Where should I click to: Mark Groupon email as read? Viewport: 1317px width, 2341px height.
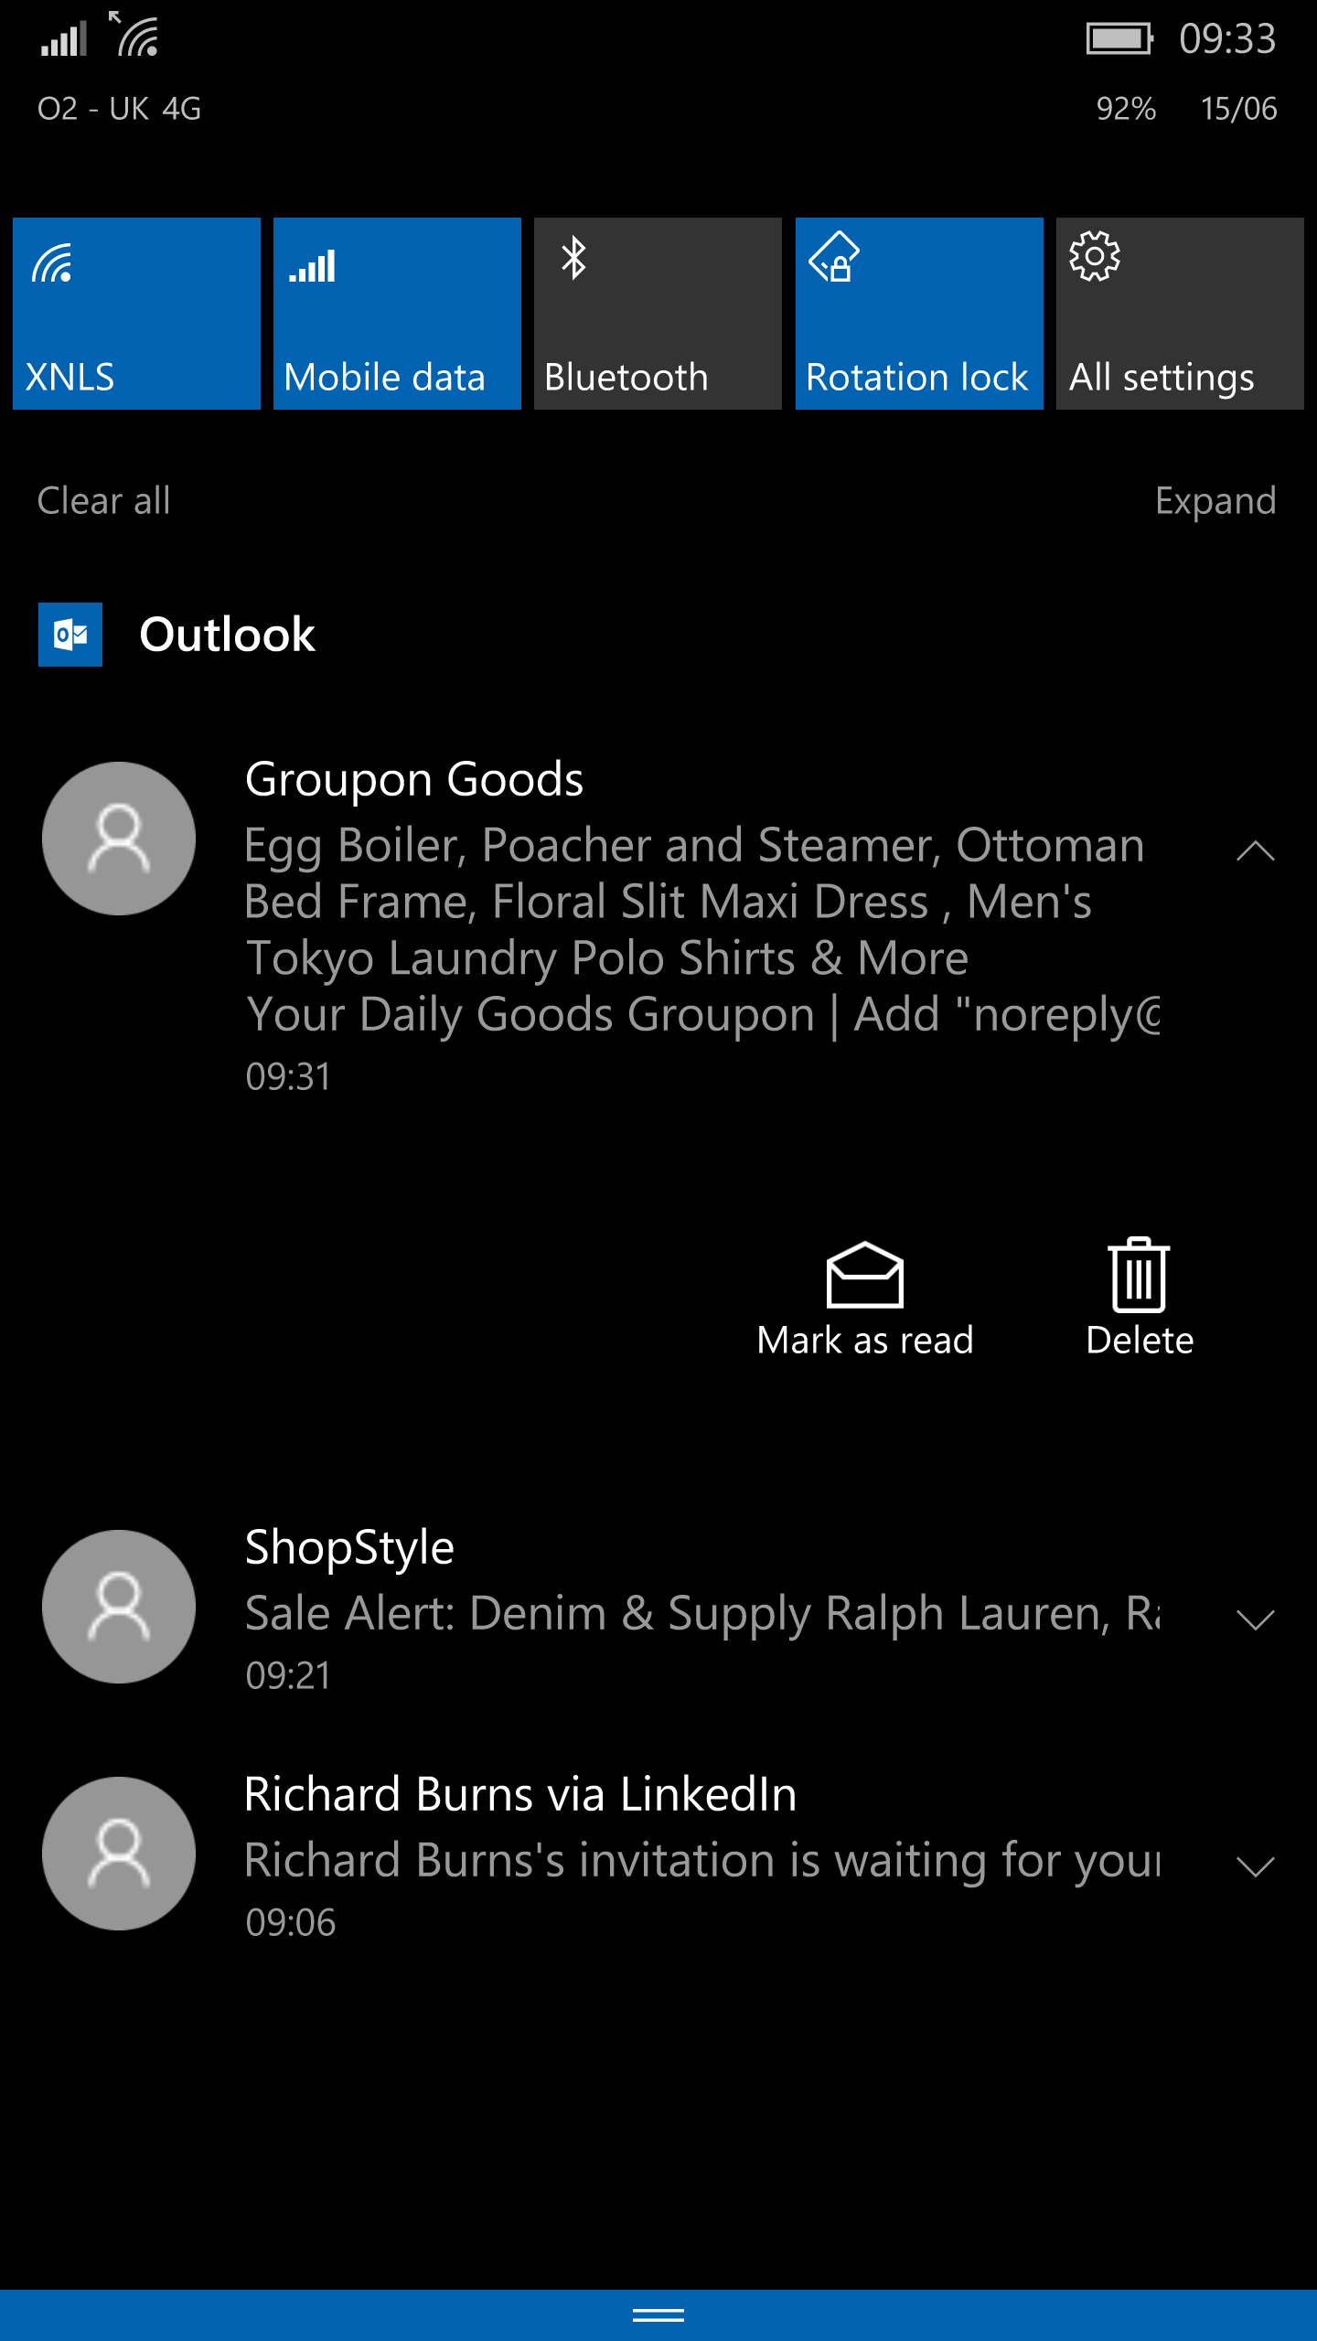pos(865,1298)
